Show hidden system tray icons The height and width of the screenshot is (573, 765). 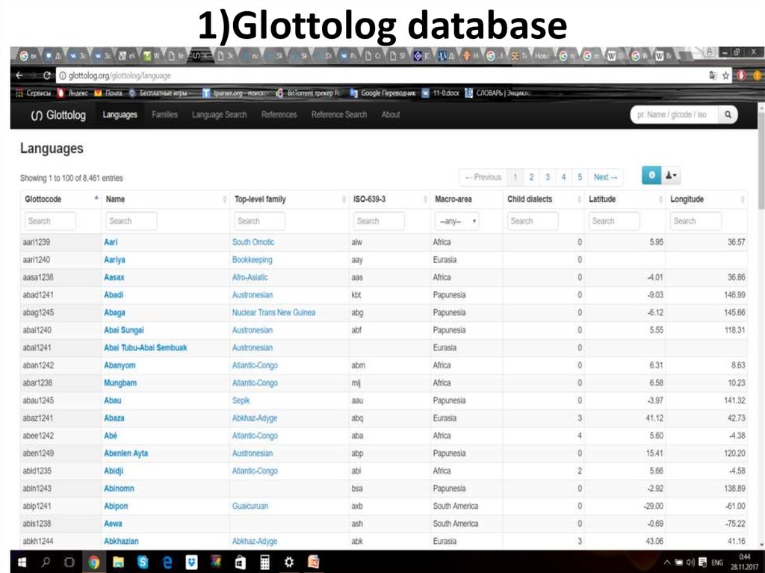[x=666, y=562]
